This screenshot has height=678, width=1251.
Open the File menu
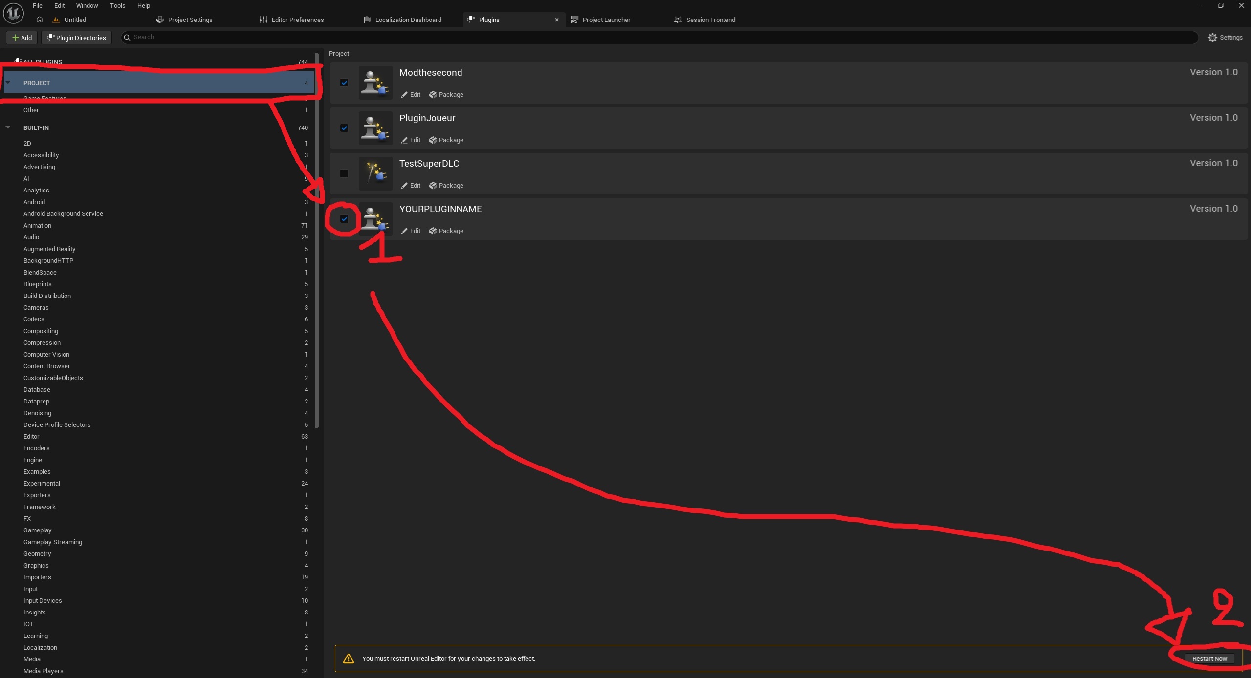pos(38,5)
